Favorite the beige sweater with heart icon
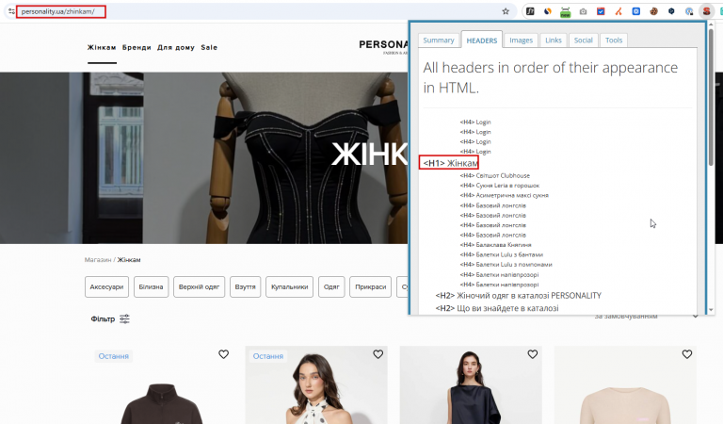723x424 pixels. coord(687,354)
